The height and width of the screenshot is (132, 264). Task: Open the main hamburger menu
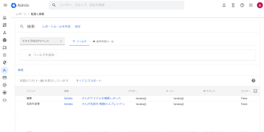coord(5,5)
